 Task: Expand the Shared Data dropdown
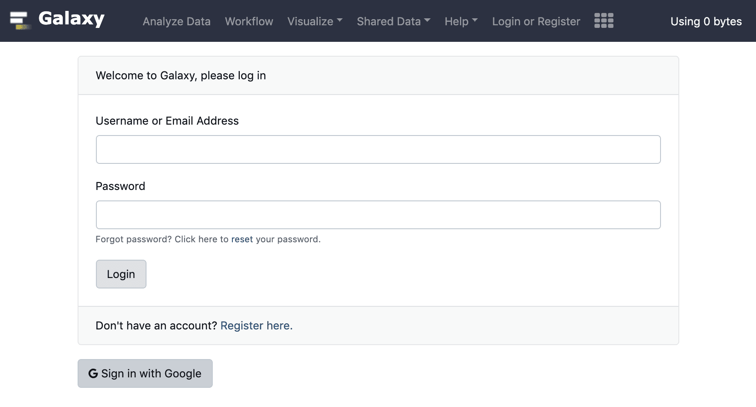tap(393, 21)
